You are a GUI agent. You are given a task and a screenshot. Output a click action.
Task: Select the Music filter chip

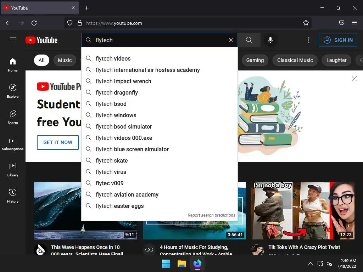click(65, 60)
